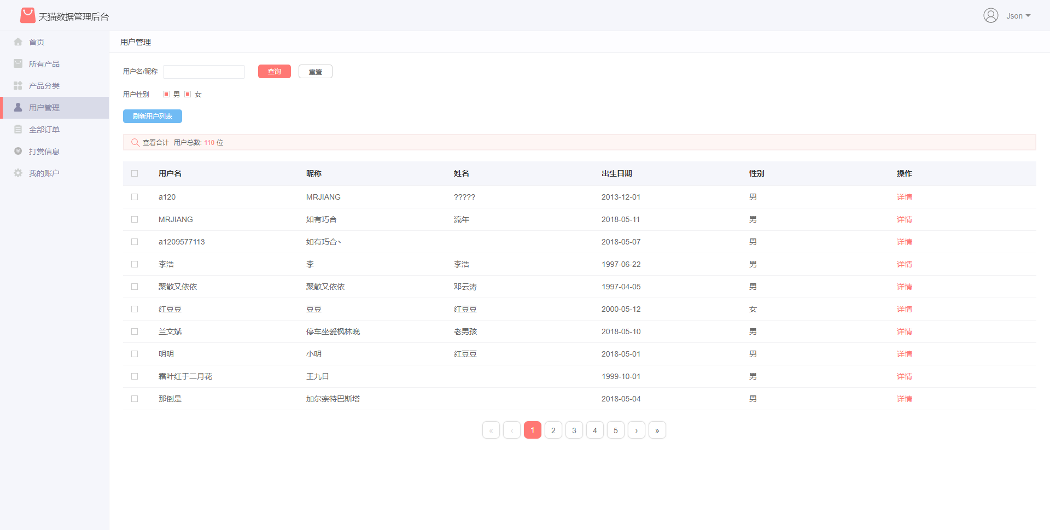Click the 昵称 column header
The width and height of the screenshot is (1050, 530).
[314, 173]
